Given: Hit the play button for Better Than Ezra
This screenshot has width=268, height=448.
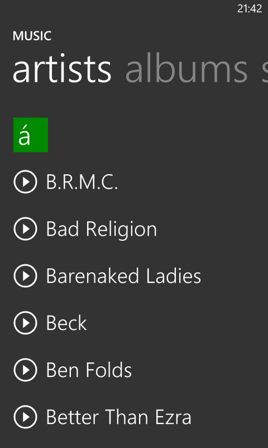Looking at the screenshot, I should click(x=25, y=417).
